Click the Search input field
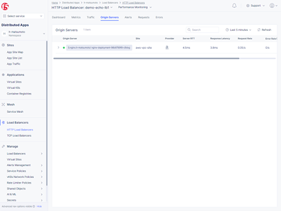281x211 pixels. click(x=202, y=30)
